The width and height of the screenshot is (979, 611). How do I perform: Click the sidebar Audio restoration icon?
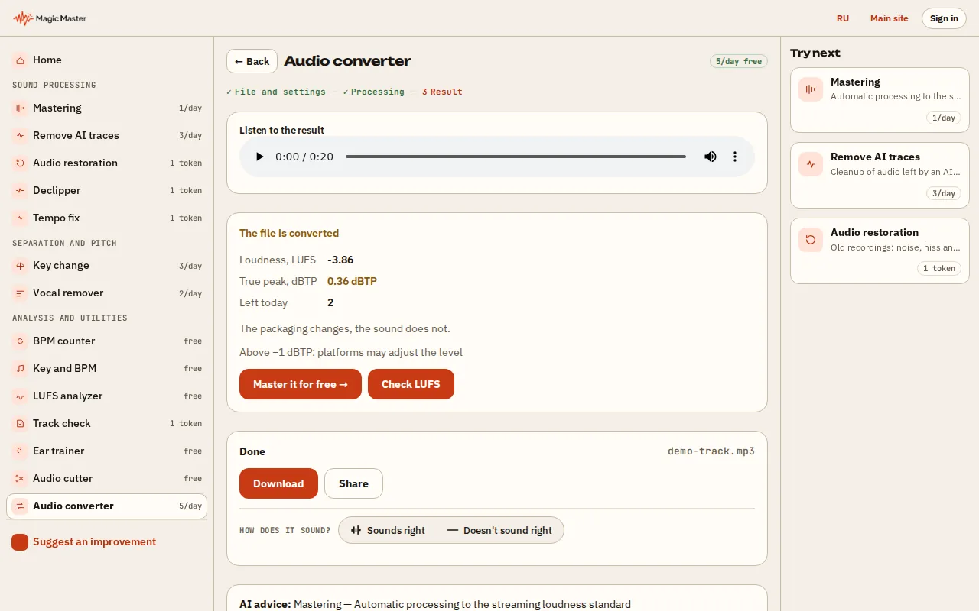coord(20,163)
